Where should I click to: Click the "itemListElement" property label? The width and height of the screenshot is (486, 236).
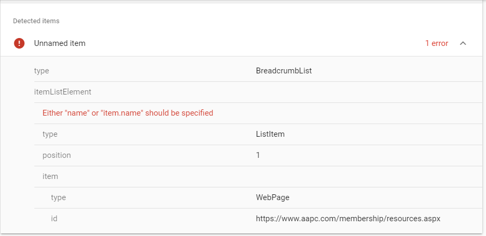[x=62, y=92]
